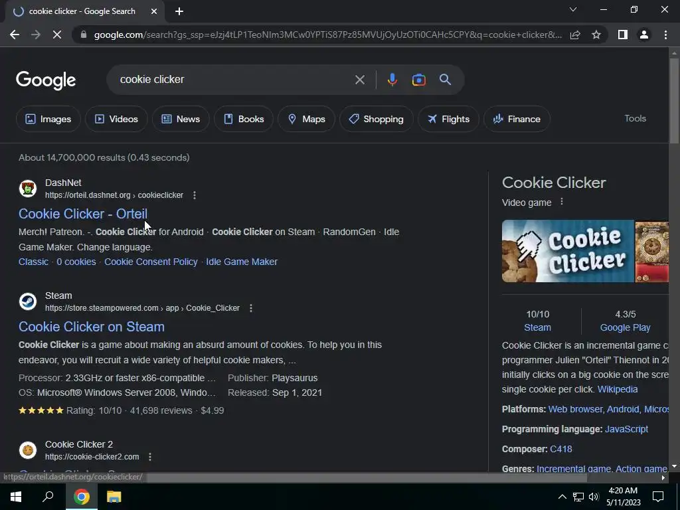Open Chrome three-dot menu

[x=665, y=35]
